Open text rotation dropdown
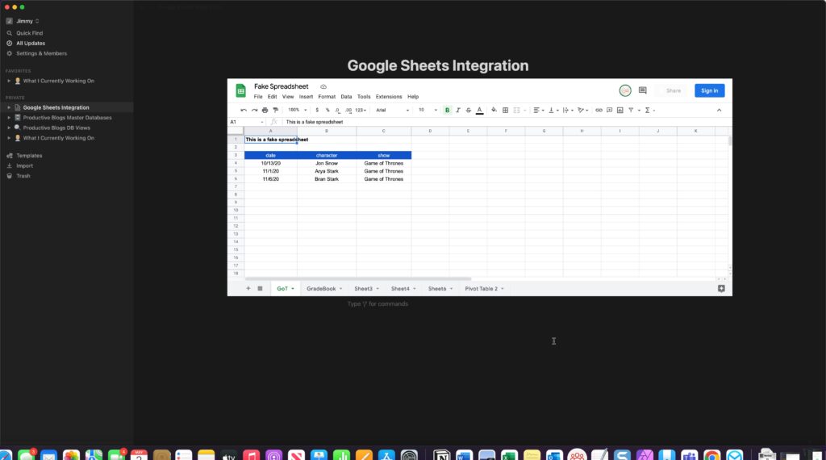 click(x=582, y=110)
